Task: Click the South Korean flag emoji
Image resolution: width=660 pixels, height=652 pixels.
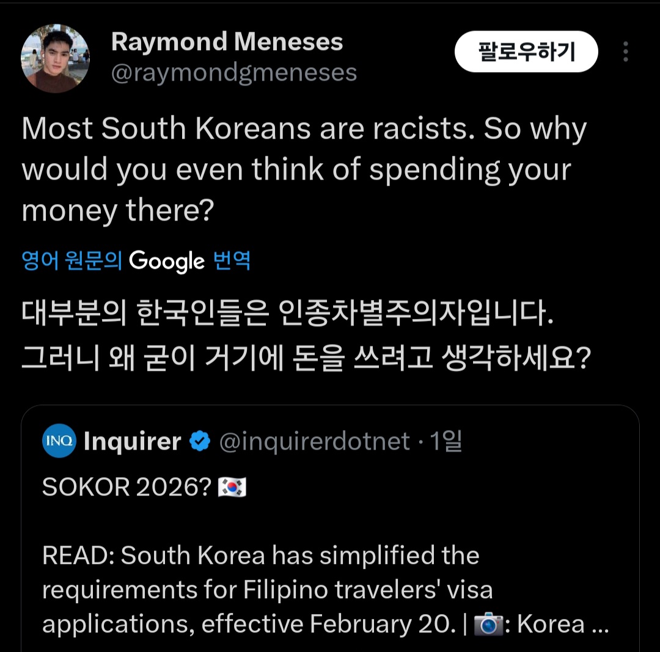Action: click(x=232, y=488)
